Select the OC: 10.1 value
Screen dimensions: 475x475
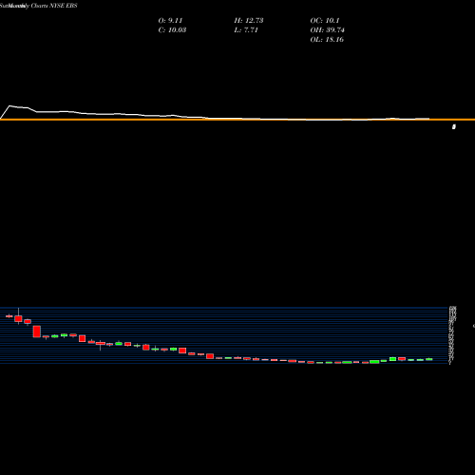coord(325,21)
